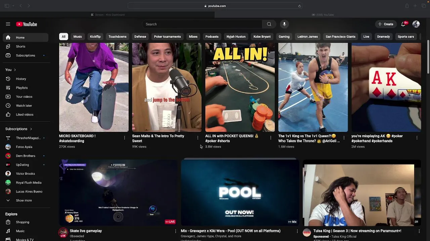430x241 pixels.
Task: Click into the YouTube search field
Action: tap(202, 24)
